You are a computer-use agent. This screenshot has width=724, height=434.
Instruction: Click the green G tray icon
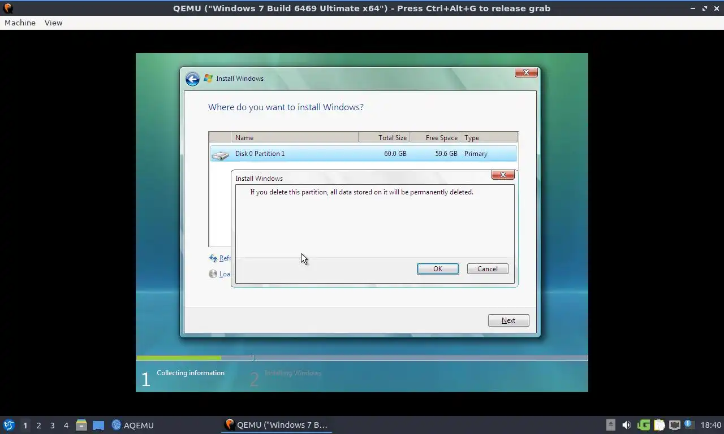[644, 425]
